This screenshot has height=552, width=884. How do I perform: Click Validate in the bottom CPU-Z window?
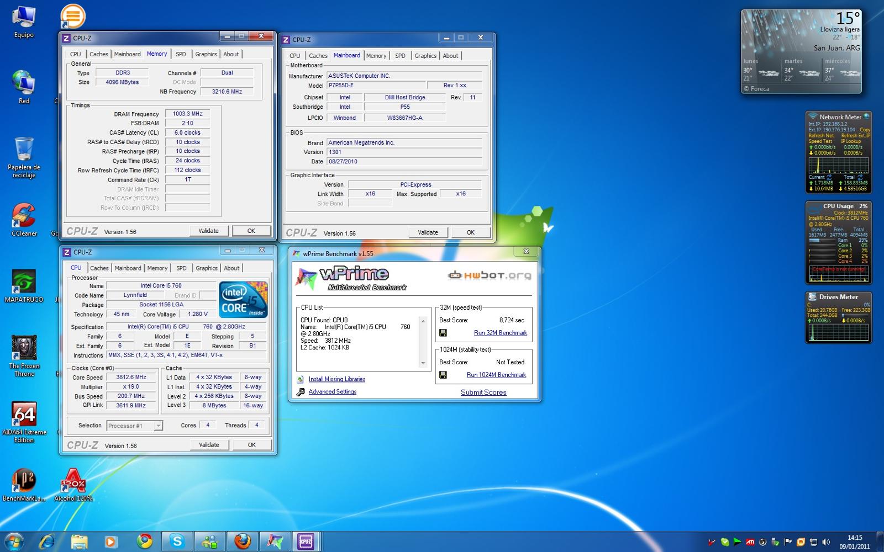209,445
